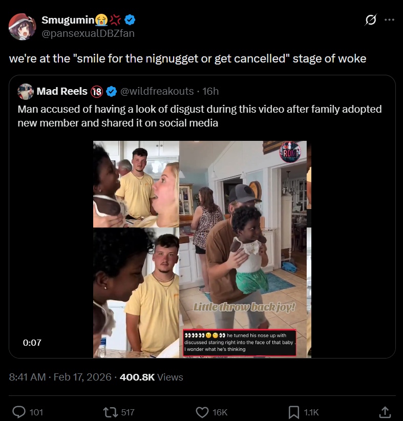403x421 pixels.
Task: Open Smugumin's profile avatar
Action: point(22,27)
